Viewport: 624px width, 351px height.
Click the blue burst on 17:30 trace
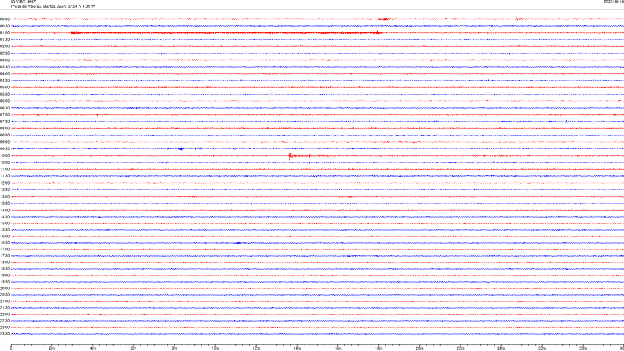pos(348,256)
